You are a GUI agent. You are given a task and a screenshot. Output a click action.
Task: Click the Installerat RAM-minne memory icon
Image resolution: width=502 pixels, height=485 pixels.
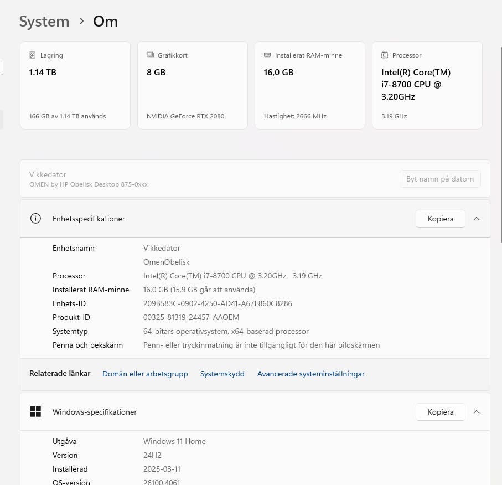(x=267, y=55)
